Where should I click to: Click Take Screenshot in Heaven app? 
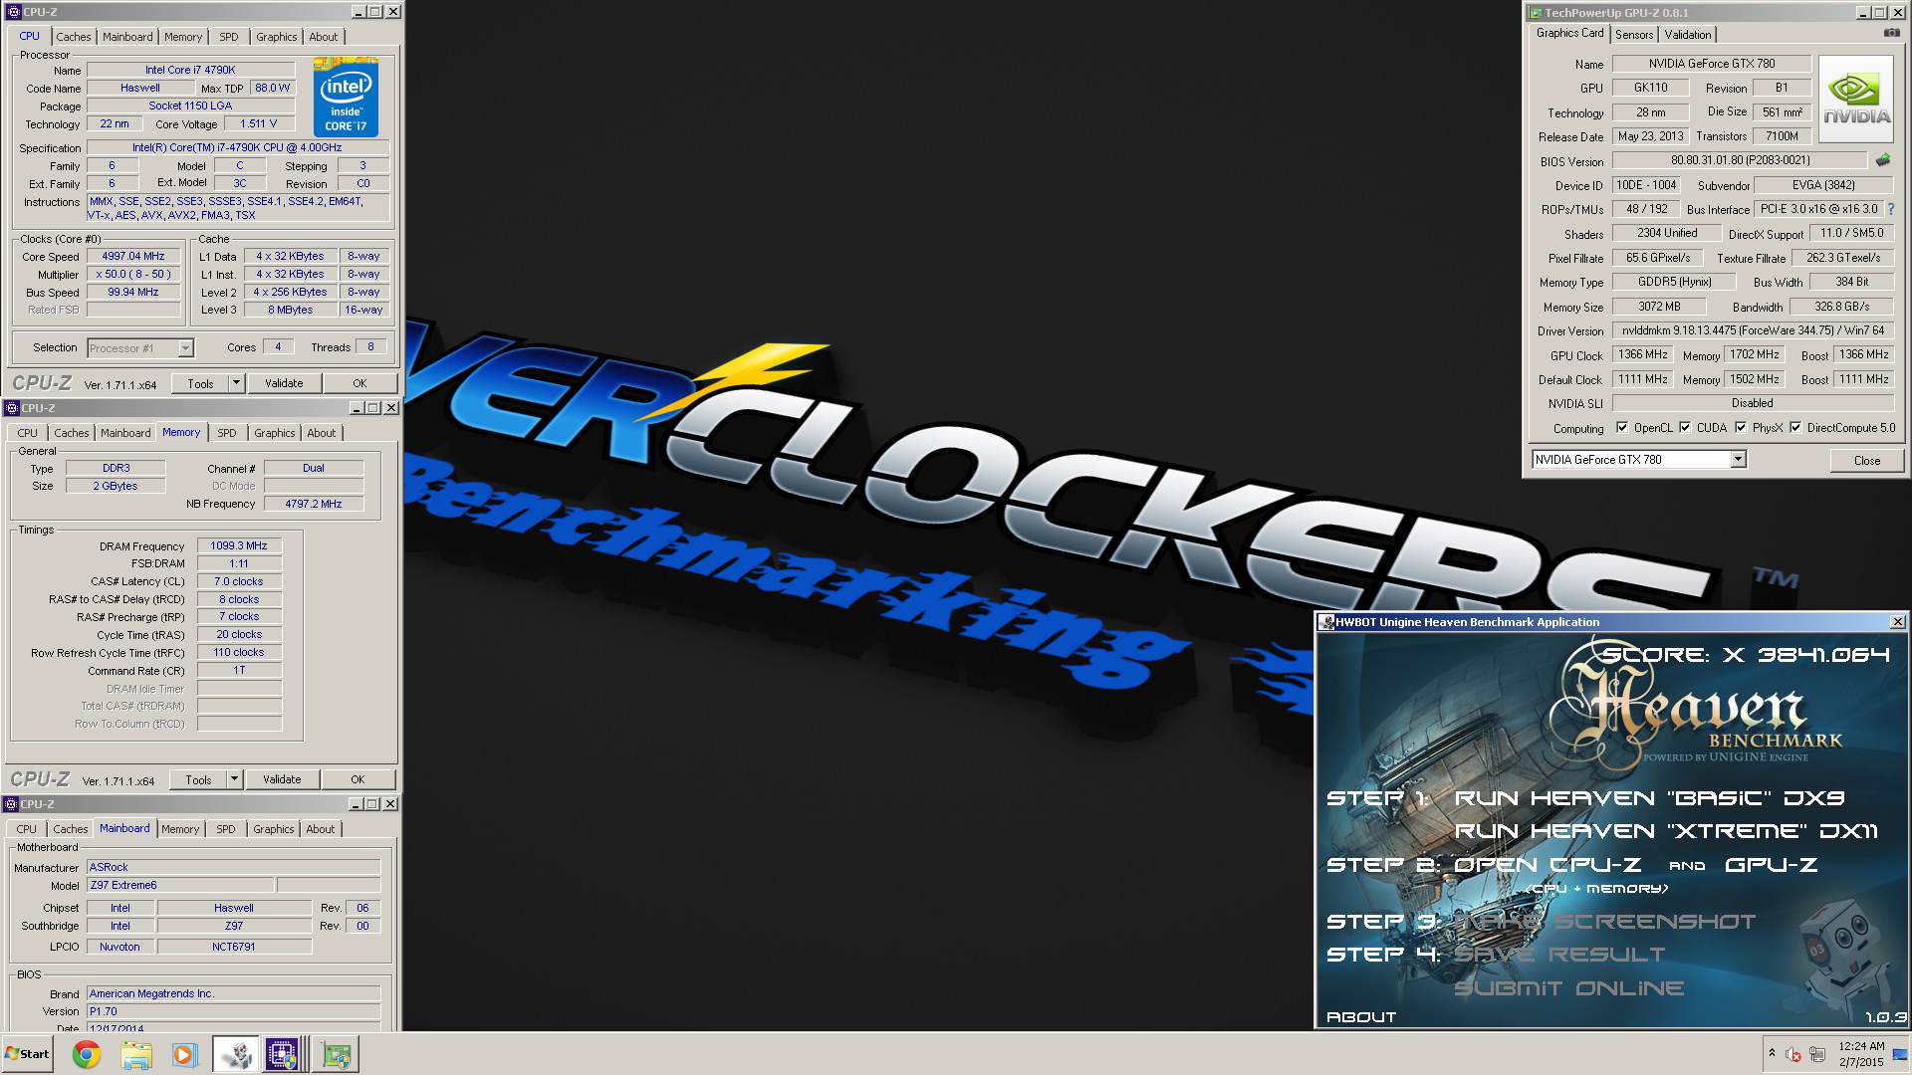(x=1605, y=922)
